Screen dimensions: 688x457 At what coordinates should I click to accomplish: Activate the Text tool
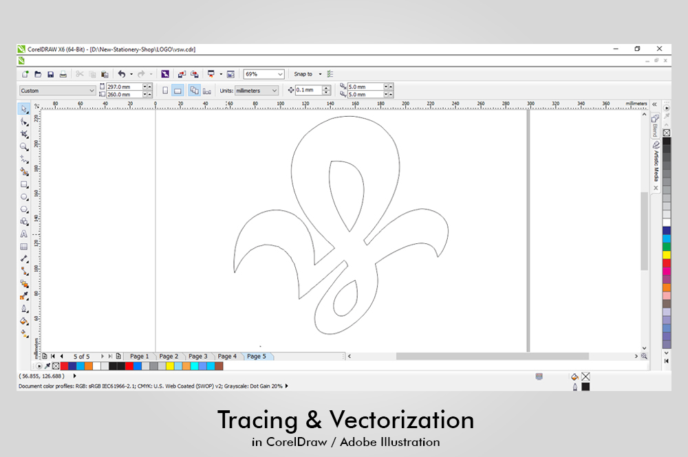24,234
